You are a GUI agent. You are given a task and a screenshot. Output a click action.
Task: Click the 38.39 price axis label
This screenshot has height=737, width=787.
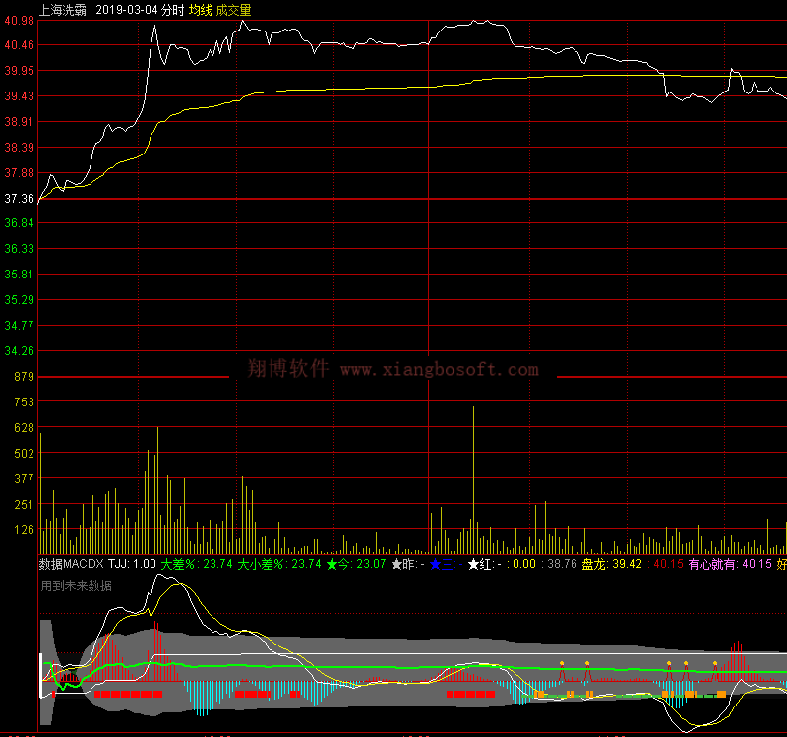tap(19, 147)
